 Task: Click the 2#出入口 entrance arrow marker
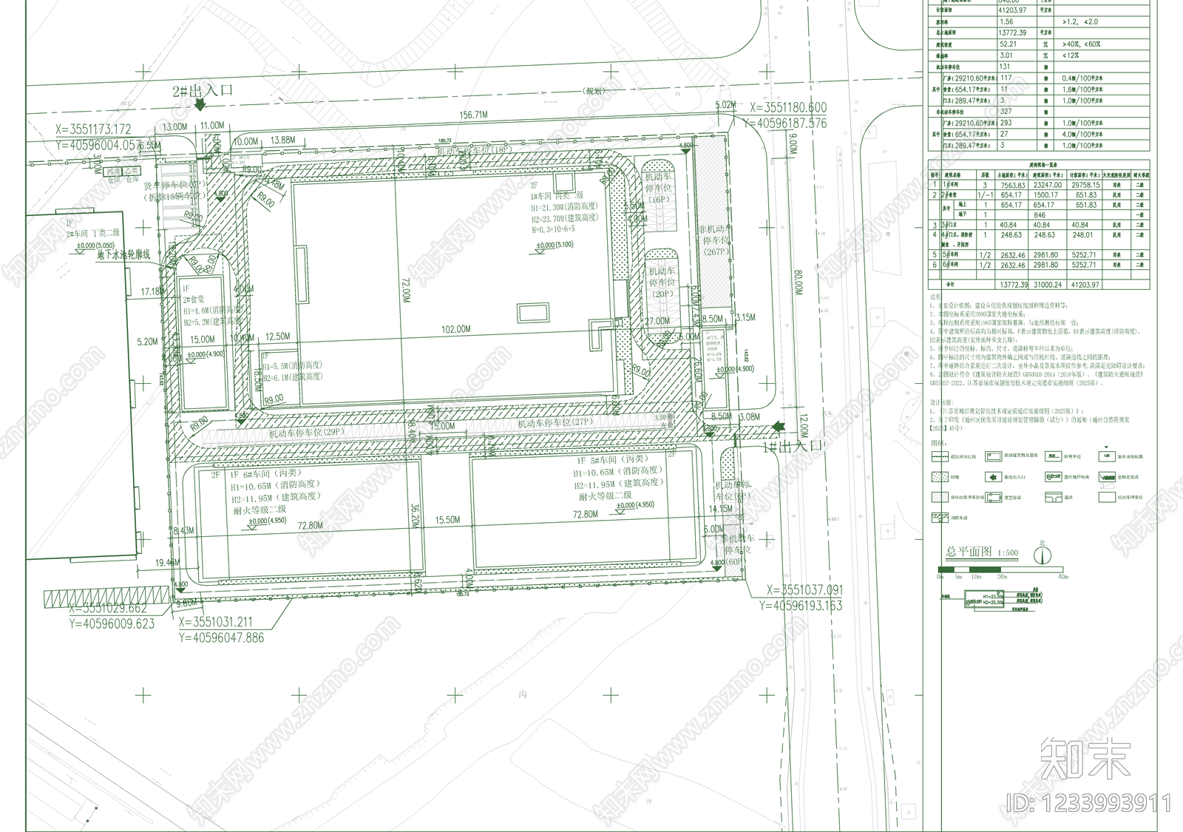coord(200,106)
